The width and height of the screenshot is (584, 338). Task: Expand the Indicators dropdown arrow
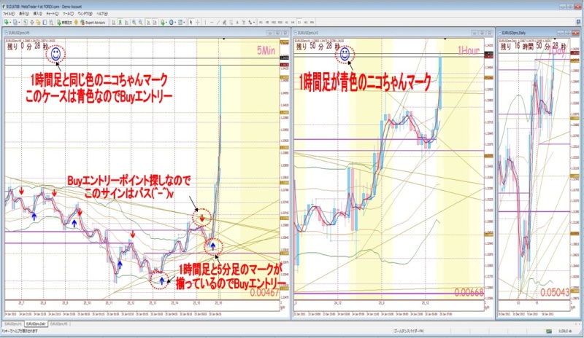[x=166, y=23]
